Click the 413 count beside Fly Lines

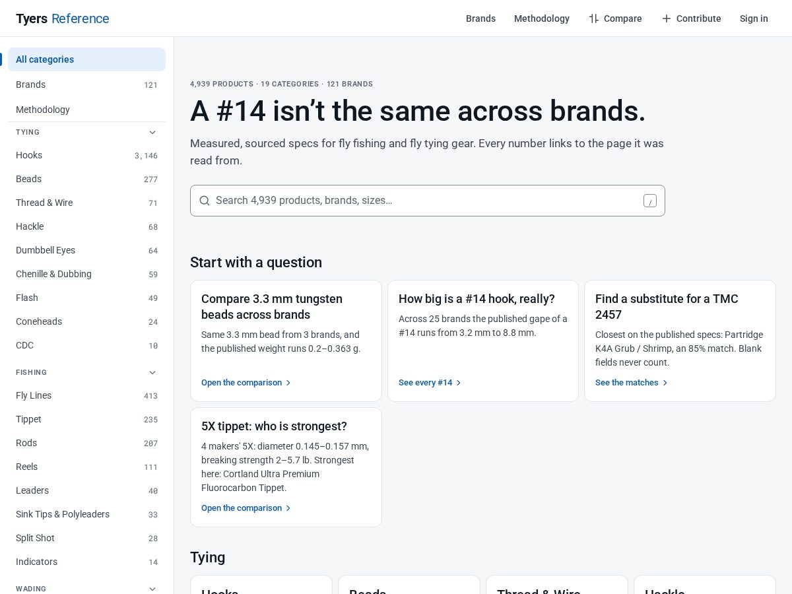pos(150,396)
